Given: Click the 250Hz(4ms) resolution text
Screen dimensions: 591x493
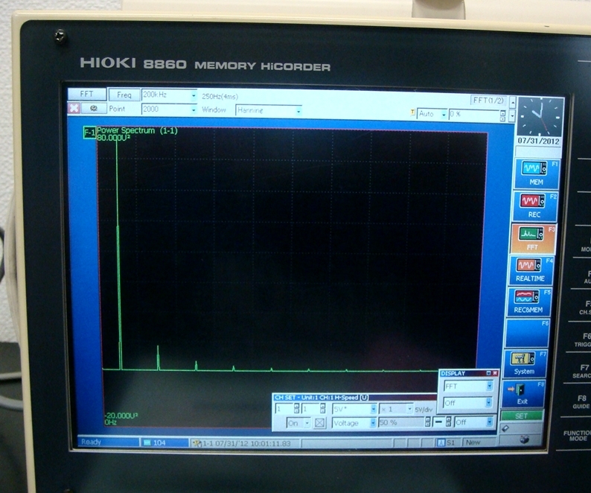Looking at the screenshot, I should click(220, 97).
